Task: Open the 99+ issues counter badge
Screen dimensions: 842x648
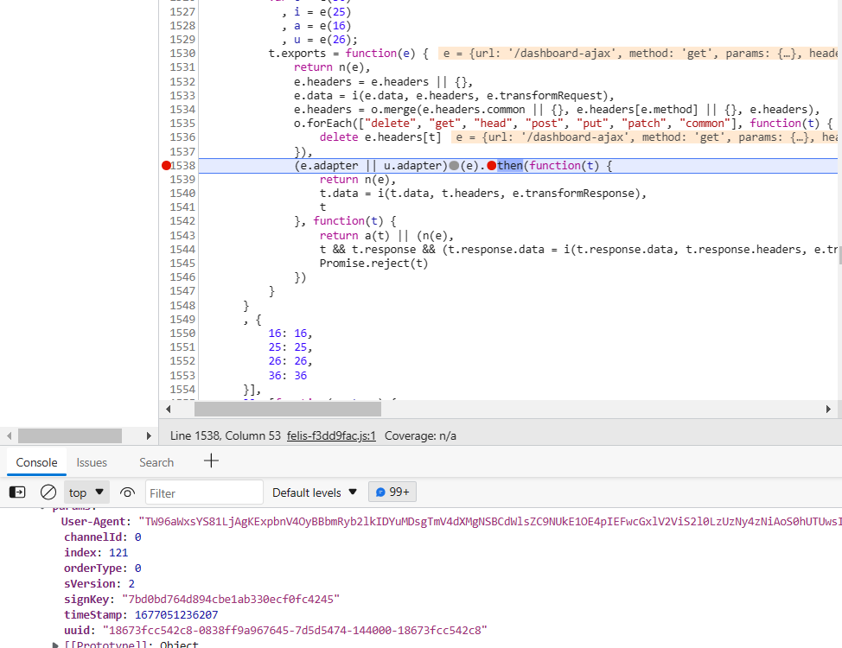Action: [392, 492]
